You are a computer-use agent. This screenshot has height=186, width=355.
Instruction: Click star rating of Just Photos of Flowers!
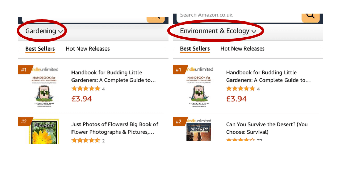85,140
